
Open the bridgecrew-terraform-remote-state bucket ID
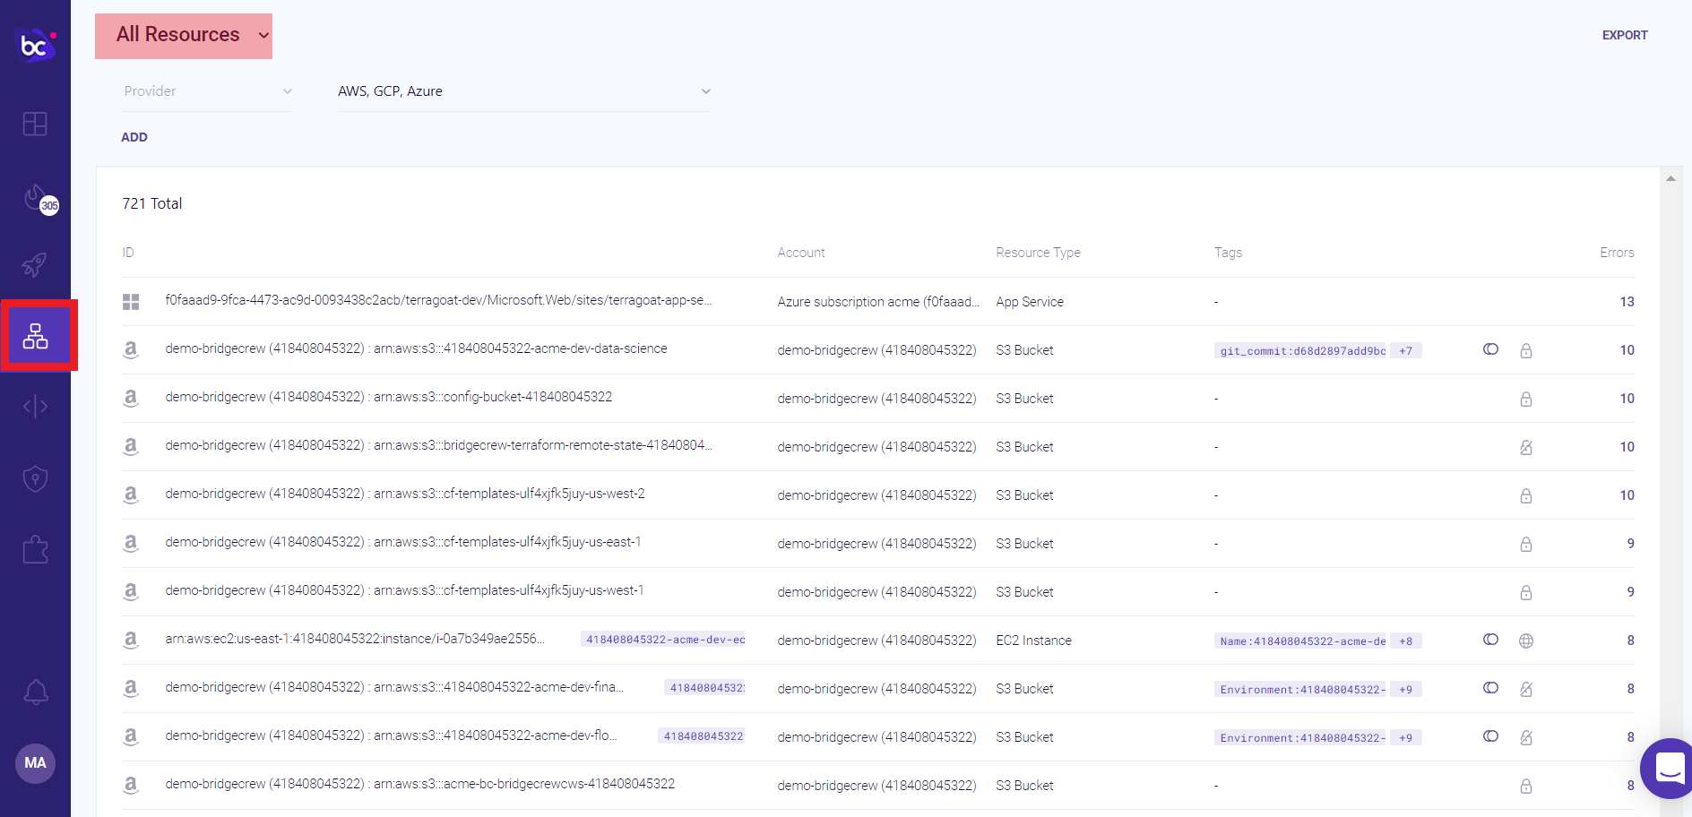pos(439,445)
